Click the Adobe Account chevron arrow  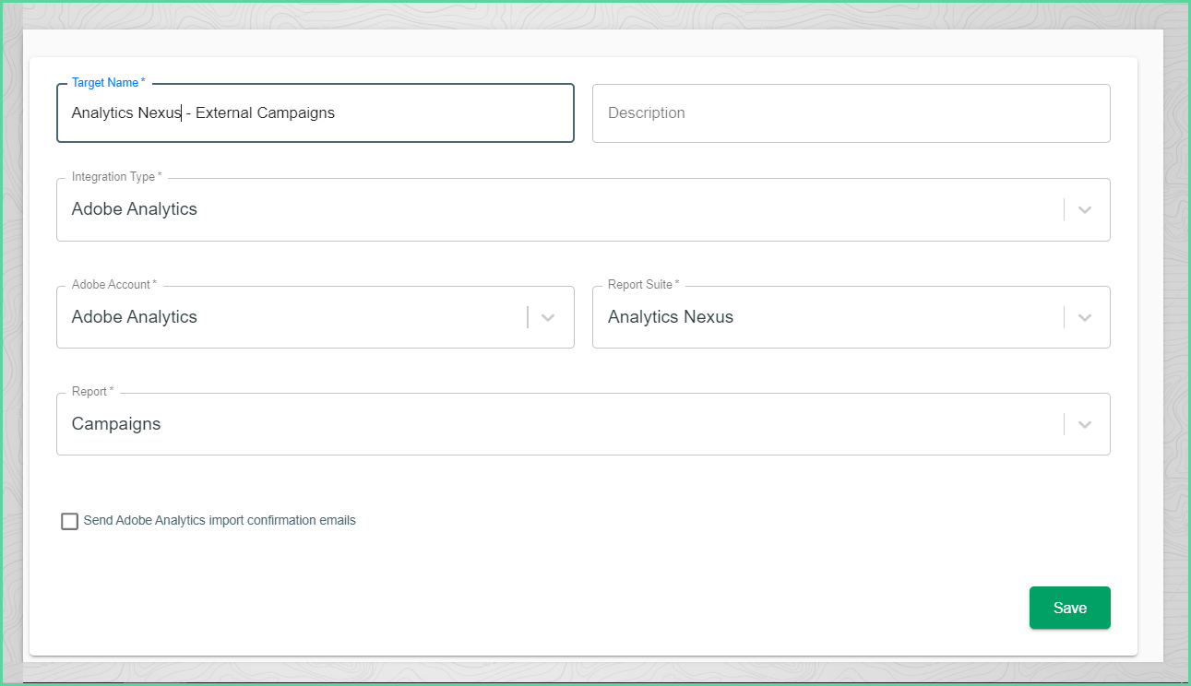point(548,317)
